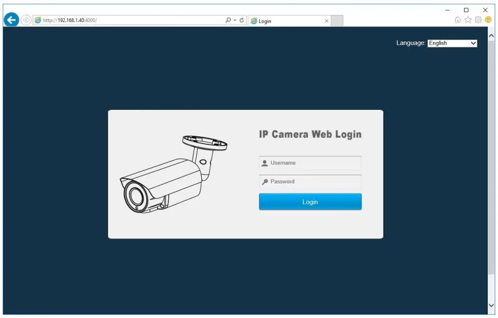Select the Login browser tab
This screenshot has width=498, height=318.
289,21
